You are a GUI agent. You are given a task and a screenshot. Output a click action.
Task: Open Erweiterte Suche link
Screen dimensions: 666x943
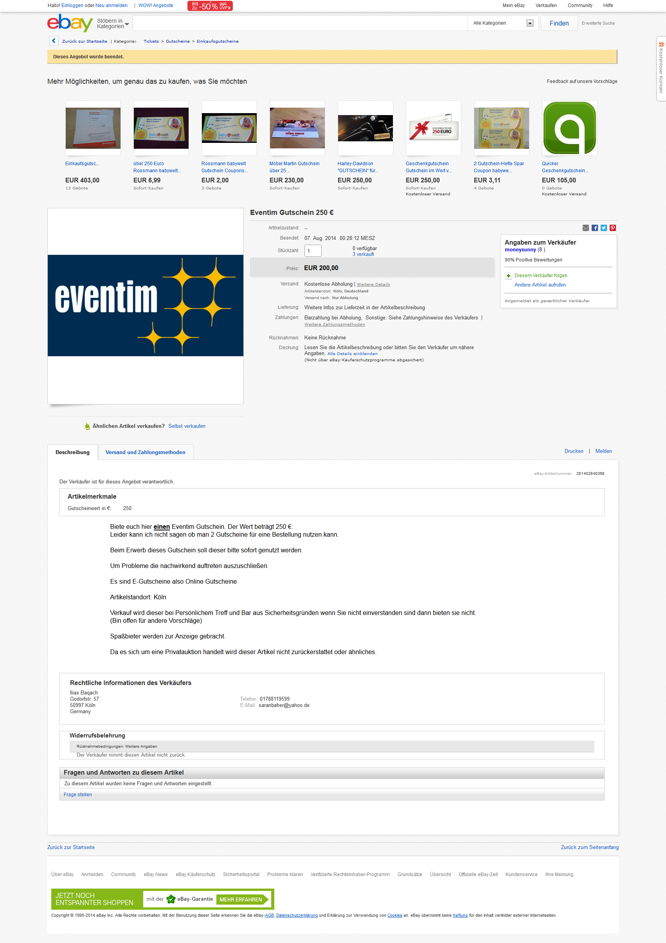click(598, 23)
